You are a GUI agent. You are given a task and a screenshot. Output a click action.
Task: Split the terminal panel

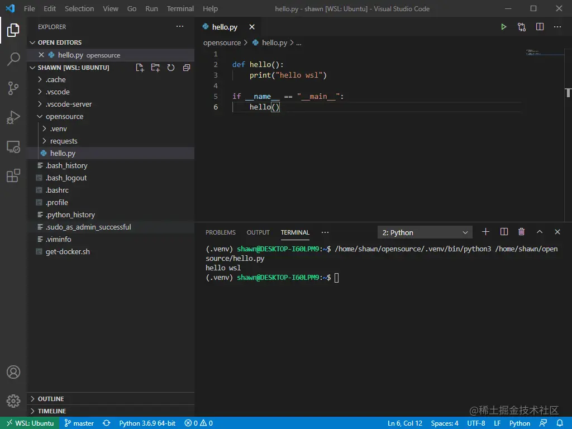(x=503, y=231)
